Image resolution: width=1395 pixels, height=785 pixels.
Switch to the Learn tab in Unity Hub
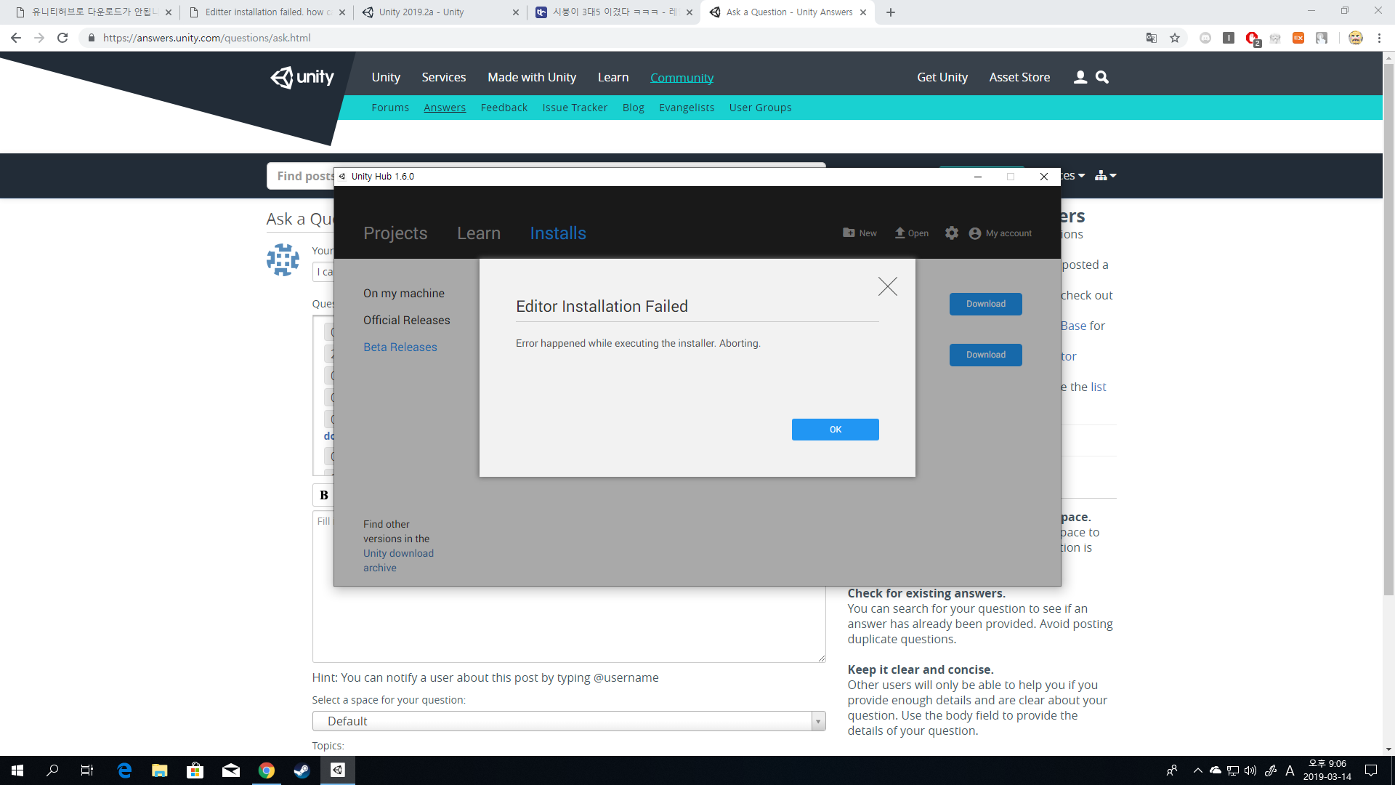pyautogui.click(x=479, y=233)
